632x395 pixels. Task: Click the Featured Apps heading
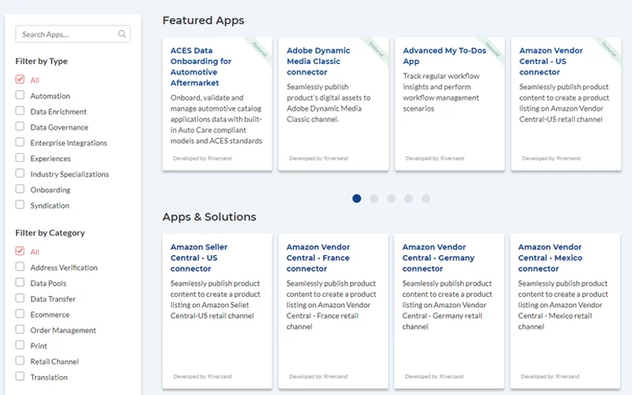[x=203, y=21]
